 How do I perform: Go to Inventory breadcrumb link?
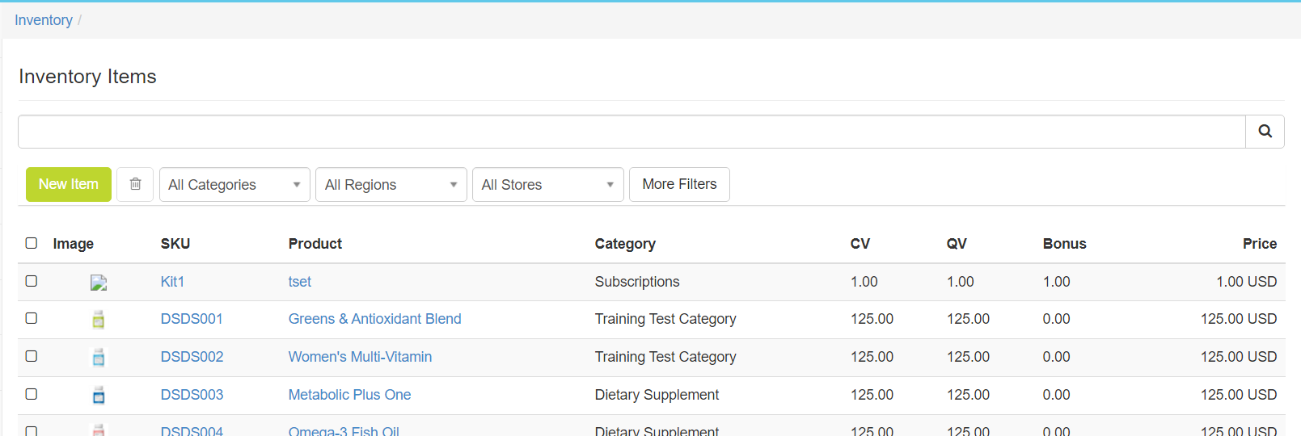coord(44,20)
